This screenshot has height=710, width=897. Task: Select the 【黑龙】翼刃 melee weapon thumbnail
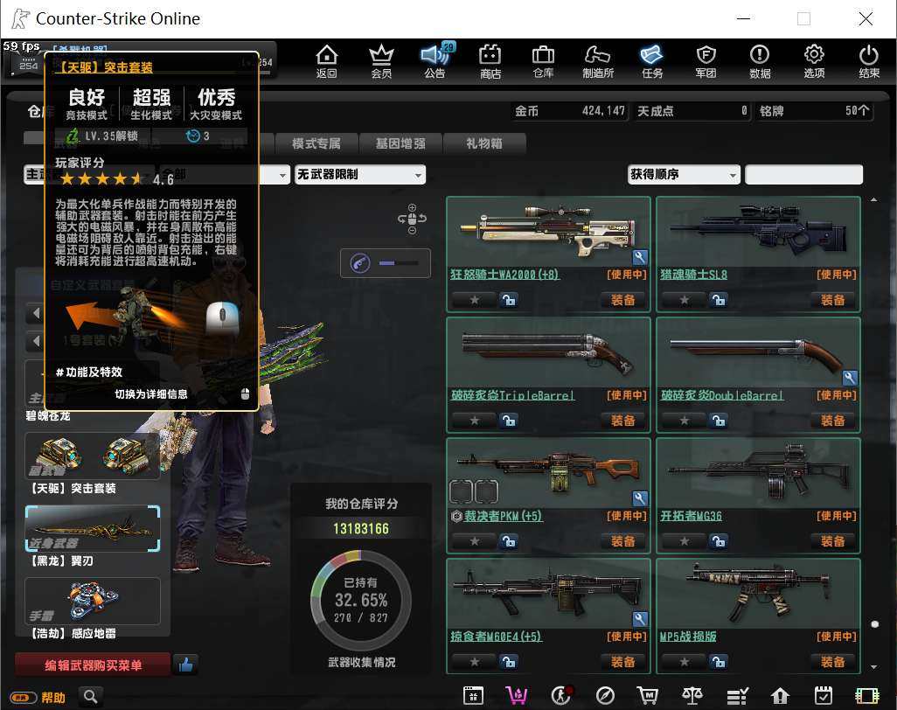93,529
